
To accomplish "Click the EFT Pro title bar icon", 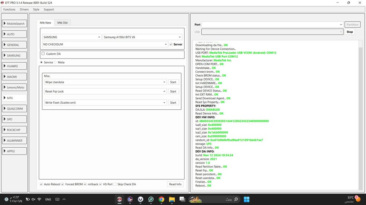I will point(2,3).
